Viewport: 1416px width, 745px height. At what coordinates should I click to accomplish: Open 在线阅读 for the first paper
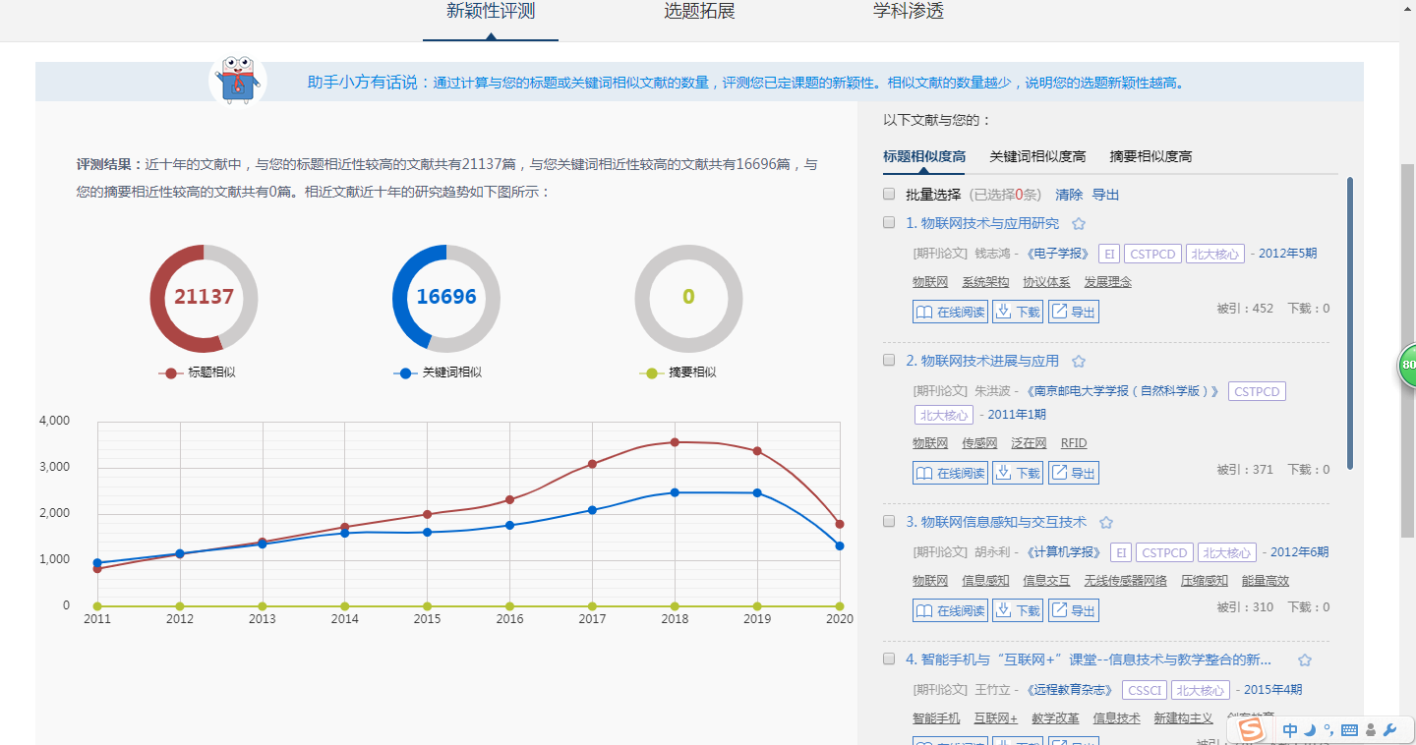click(950, 312)
